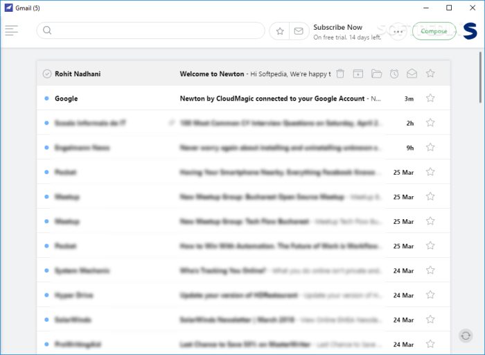Click the Compose button

tap(434, 31)
